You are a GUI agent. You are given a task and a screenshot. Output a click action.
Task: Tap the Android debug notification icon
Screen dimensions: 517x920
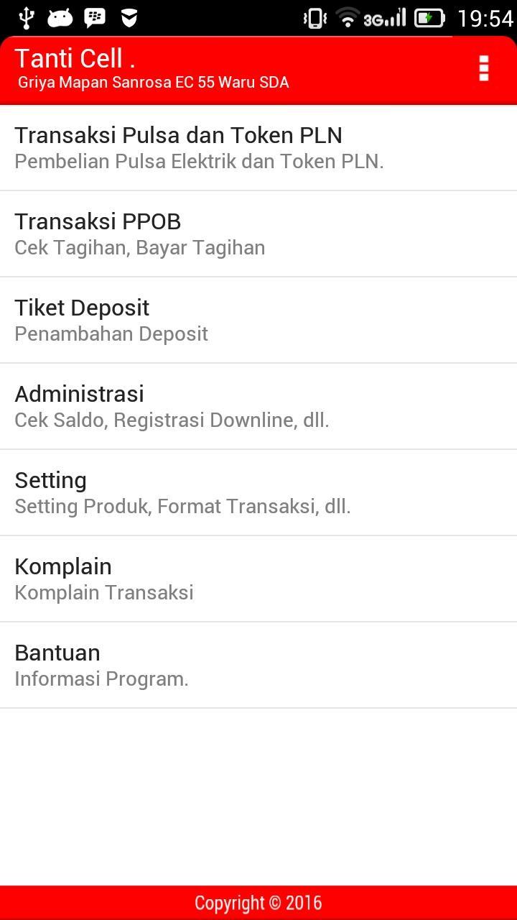point(60,18)
